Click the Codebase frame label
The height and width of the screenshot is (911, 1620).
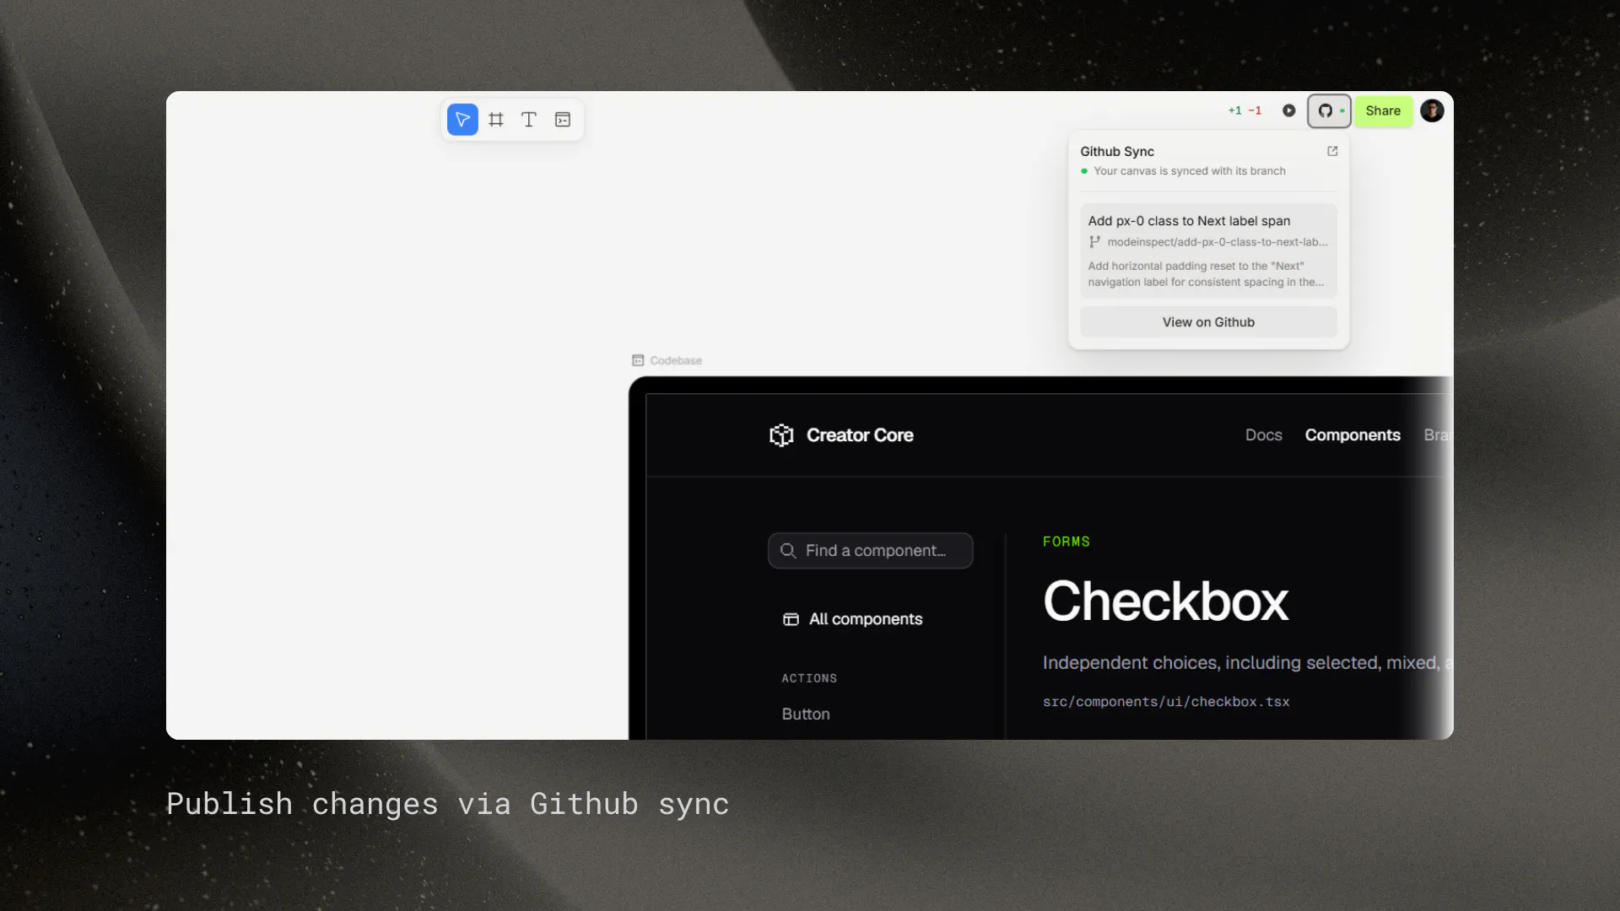[667, 360]
